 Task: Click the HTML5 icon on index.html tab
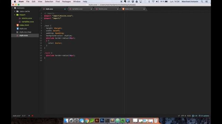(x=123, y=9)
